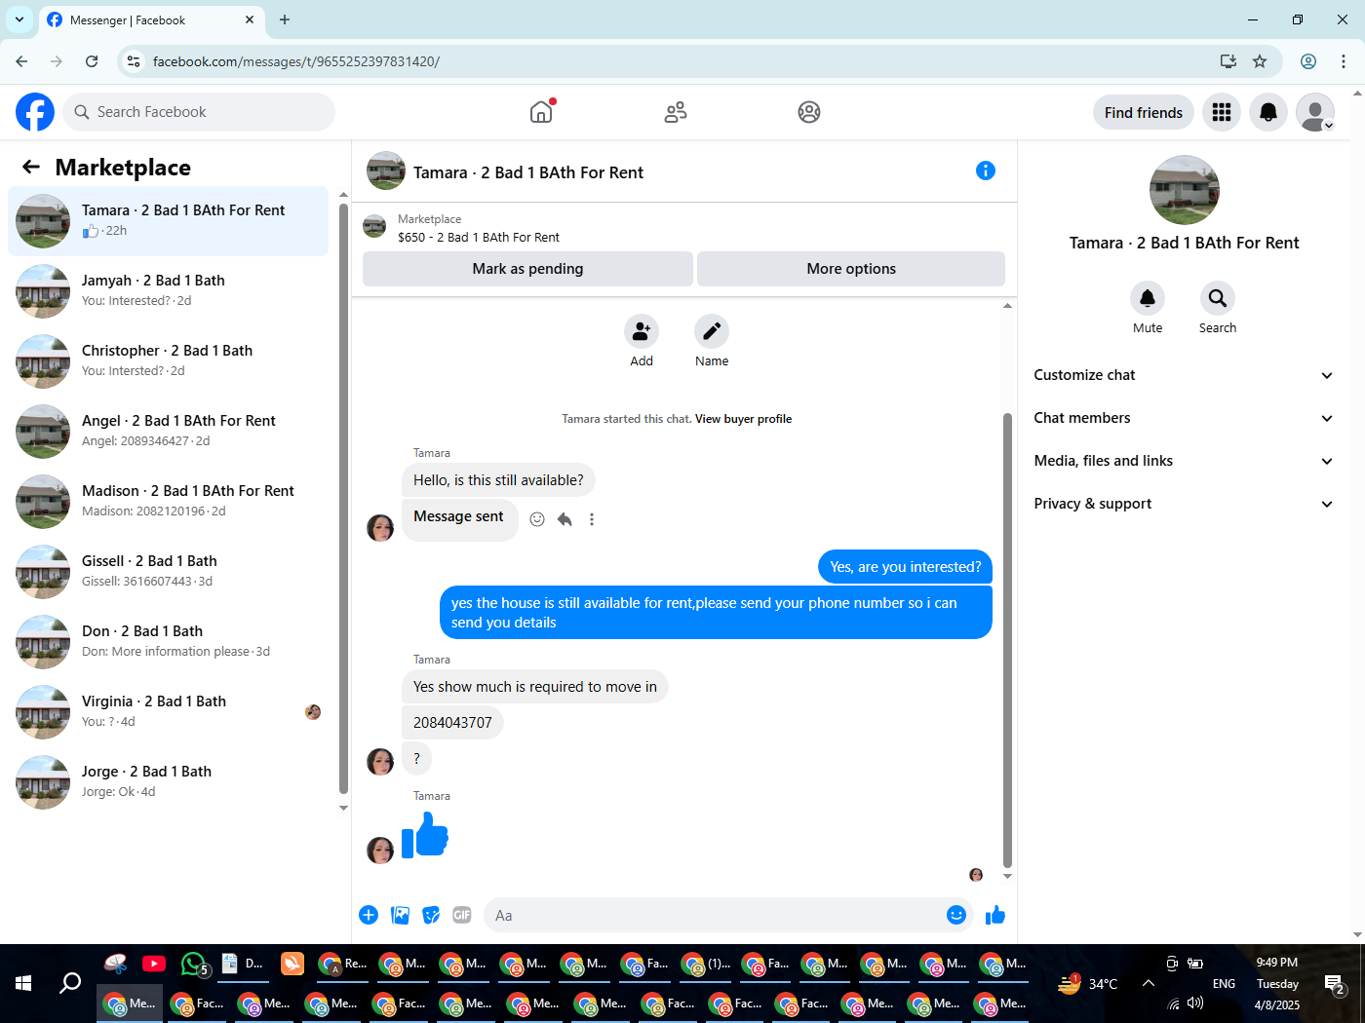Open conversation information icon

986,170
